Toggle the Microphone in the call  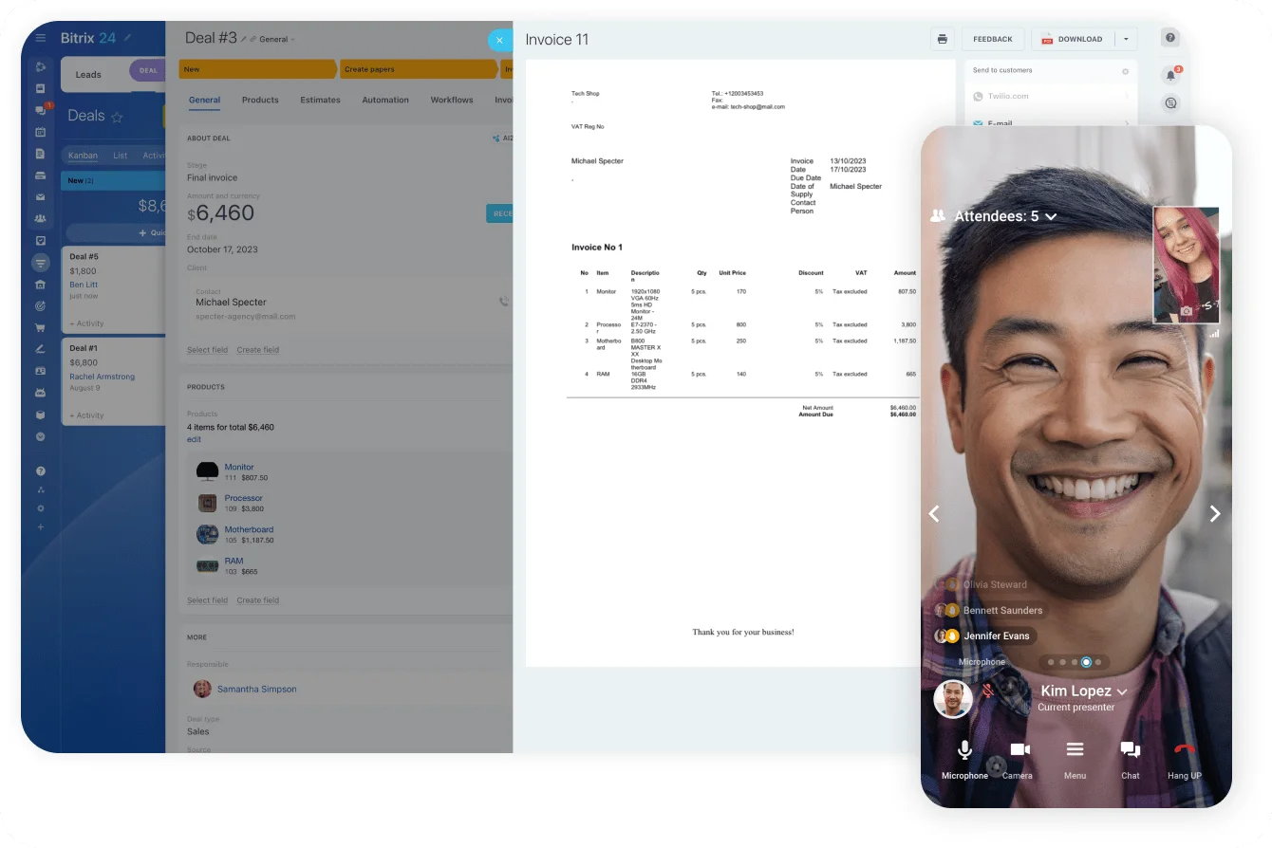(x=964, y=750)
